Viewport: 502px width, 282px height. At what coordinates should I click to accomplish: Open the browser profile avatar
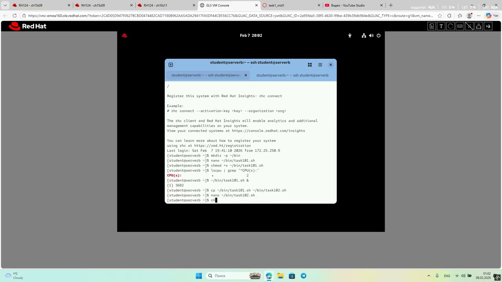(x=469, y=16)
